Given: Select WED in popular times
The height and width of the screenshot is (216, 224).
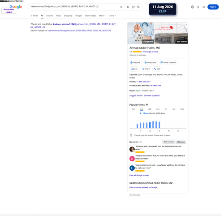Looking at the screenshot, I should pos(150,109).
